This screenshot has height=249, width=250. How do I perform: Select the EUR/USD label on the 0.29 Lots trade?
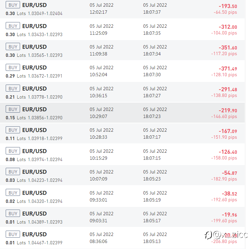coord(34,68)
